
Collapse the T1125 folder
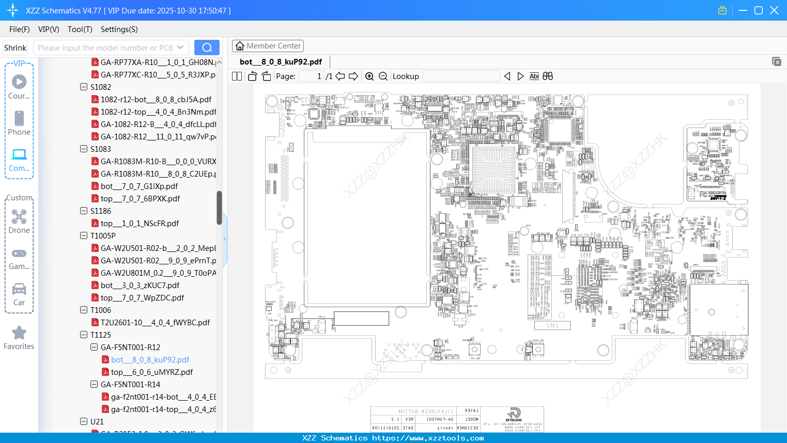84,335
